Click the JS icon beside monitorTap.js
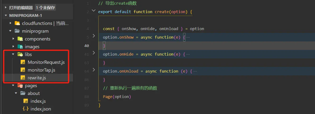 click(x=23, y=70)
